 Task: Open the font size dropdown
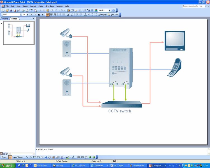27,15
